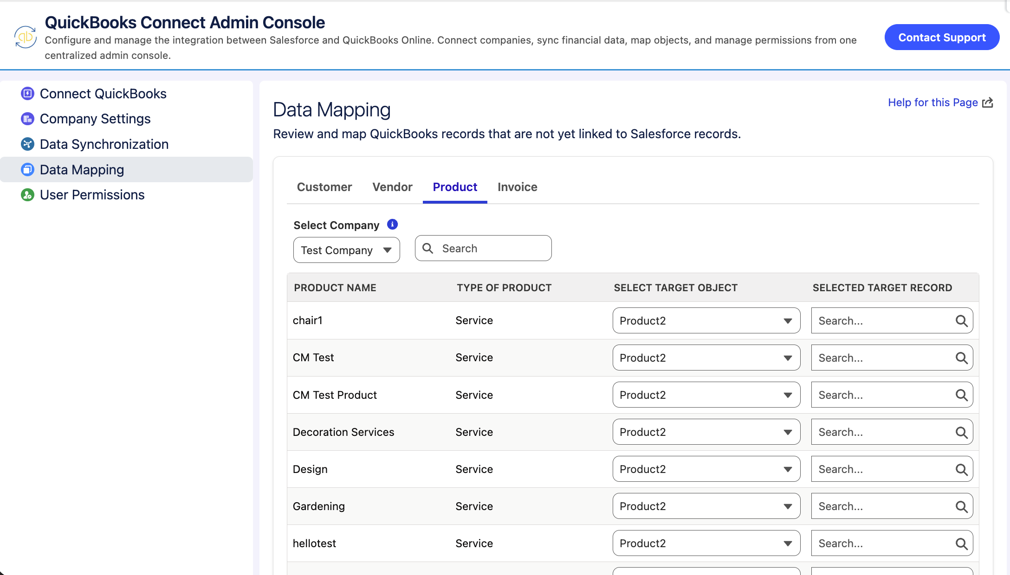This screenshot has width=1010, height=575.
Task: Click search magnifier in Decoration Services row
Action: 962,432
